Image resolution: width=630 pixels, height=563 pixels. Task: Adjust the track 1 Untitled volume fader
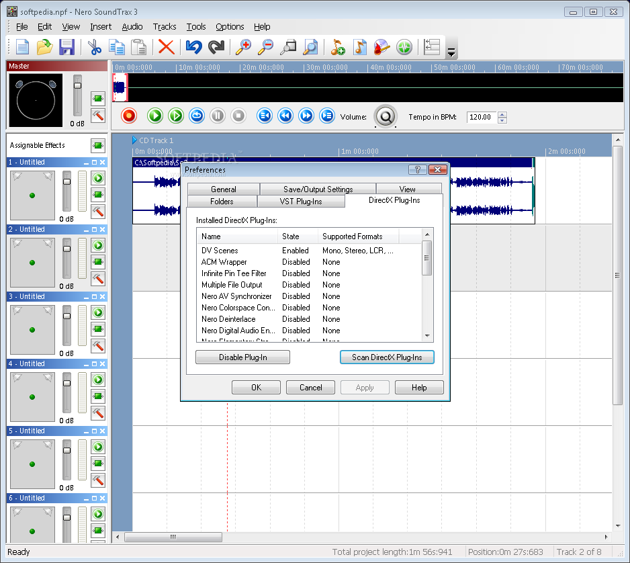[x=66, y=181]
